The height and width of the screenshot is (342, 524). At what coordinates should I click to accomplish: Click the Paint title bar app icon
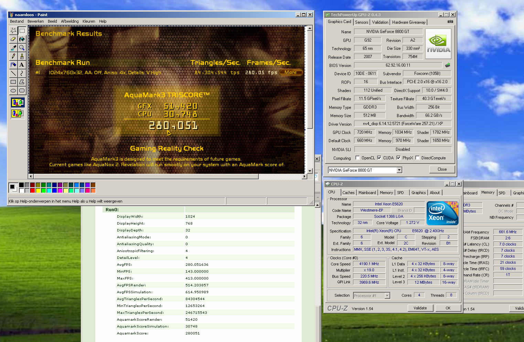pyautogui.click(x=11, y=15)
